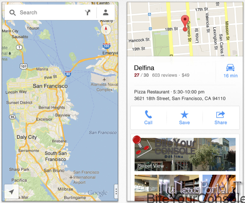
Task: Call Delfina restaurant
Action: coord(148,118)
